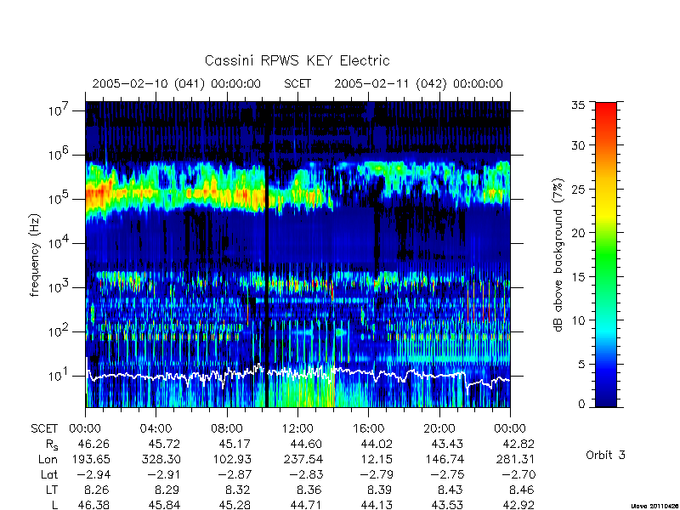Click the title 'Cassini RPWS KEY Electric'
Screen dimensions: 680x510
pos(297,60)
